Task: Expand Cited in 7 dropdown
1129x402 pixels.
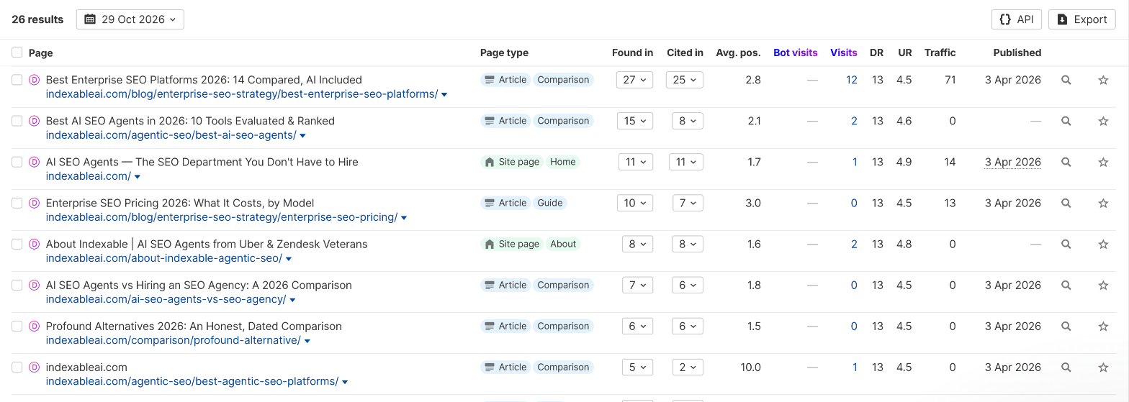Action: pyautogui.click(x=688, y=203)
